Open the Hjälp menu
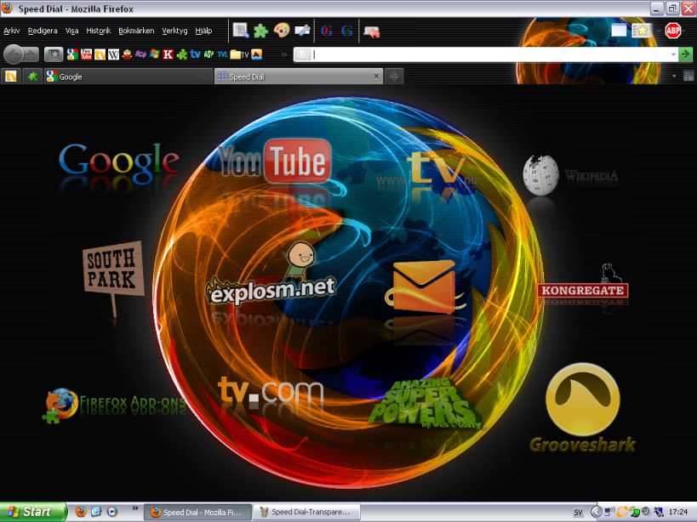 [203, 31]
